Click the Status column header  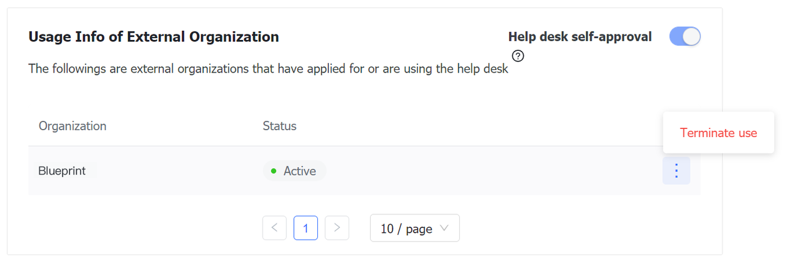(280, 126)
